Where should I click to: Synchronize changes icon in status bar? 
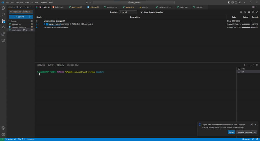pyautogui.click(x=15, y=139)
